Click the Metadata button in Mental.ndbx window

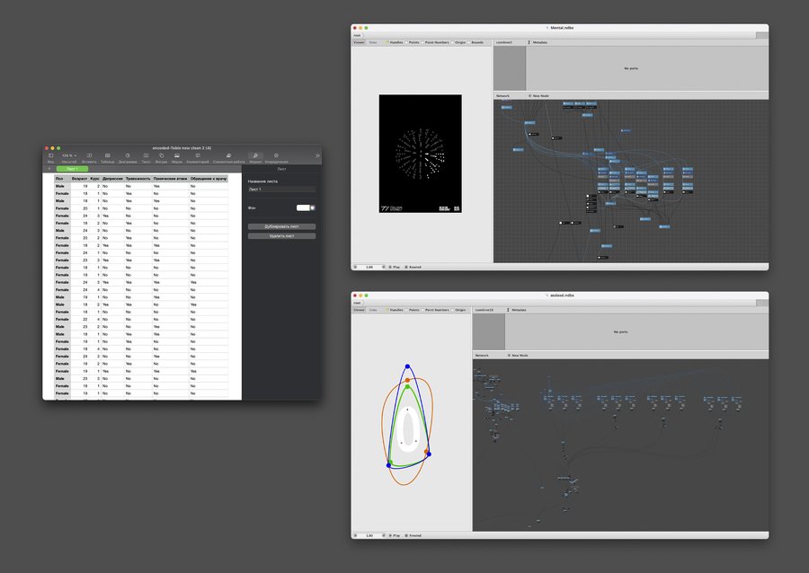point(538,42)
